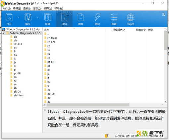Viewport: 169px width, 140px height.
Task: Select the pt-BR folder in tree
Action: tap(17, 73)
